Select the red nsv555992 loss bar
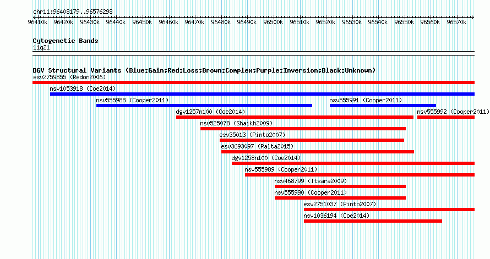 446,117
